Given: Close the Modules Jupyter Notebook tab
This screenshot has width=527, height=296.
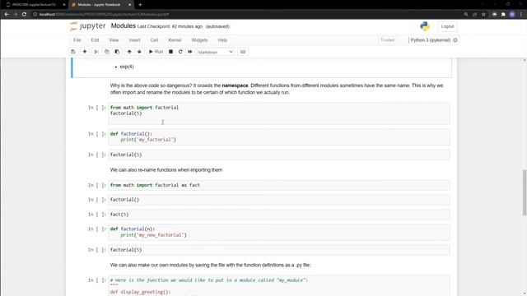Looking at the screenshot, I should click(130, 5).
